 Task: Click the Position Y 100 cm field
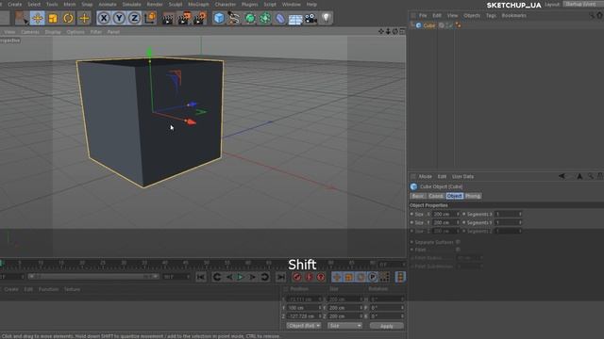(x=304, y=308)
